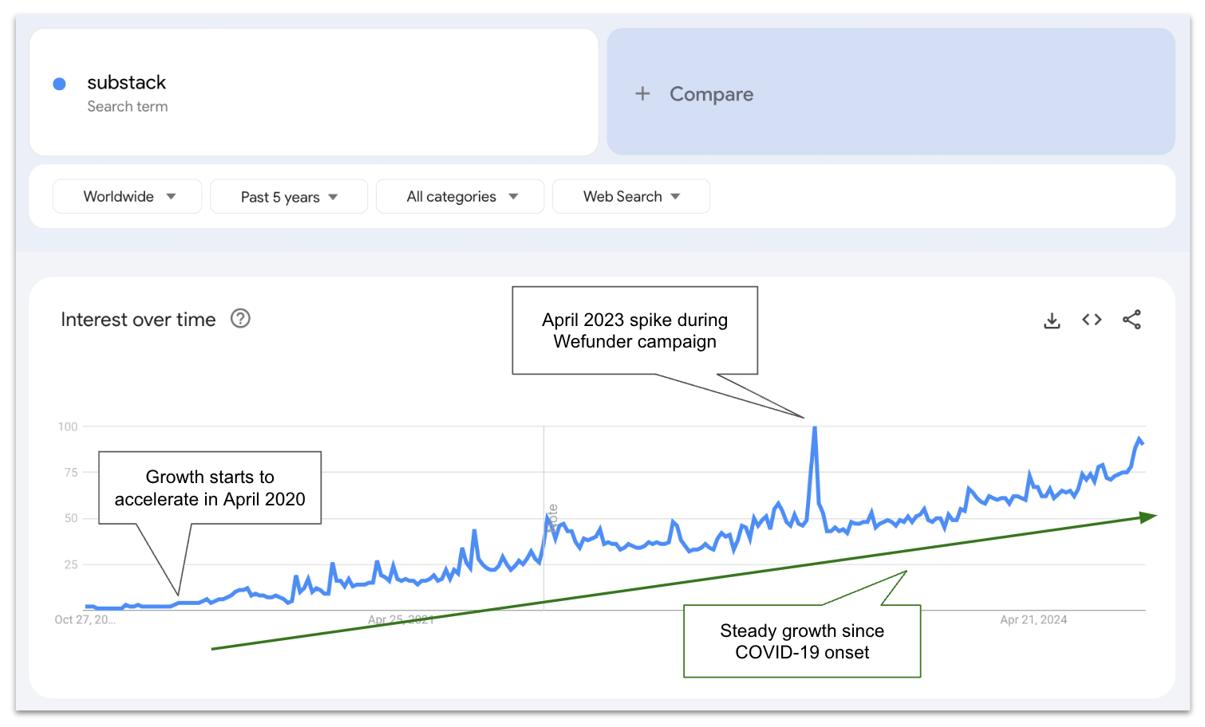Click the COVID-19 steady growth callout

[x=801, y=641]
